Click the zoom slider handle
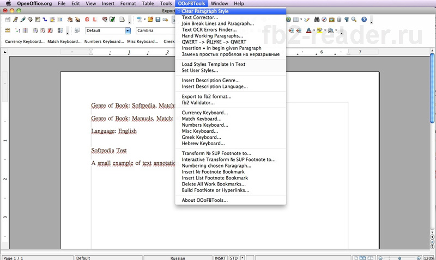 point(399,258)
